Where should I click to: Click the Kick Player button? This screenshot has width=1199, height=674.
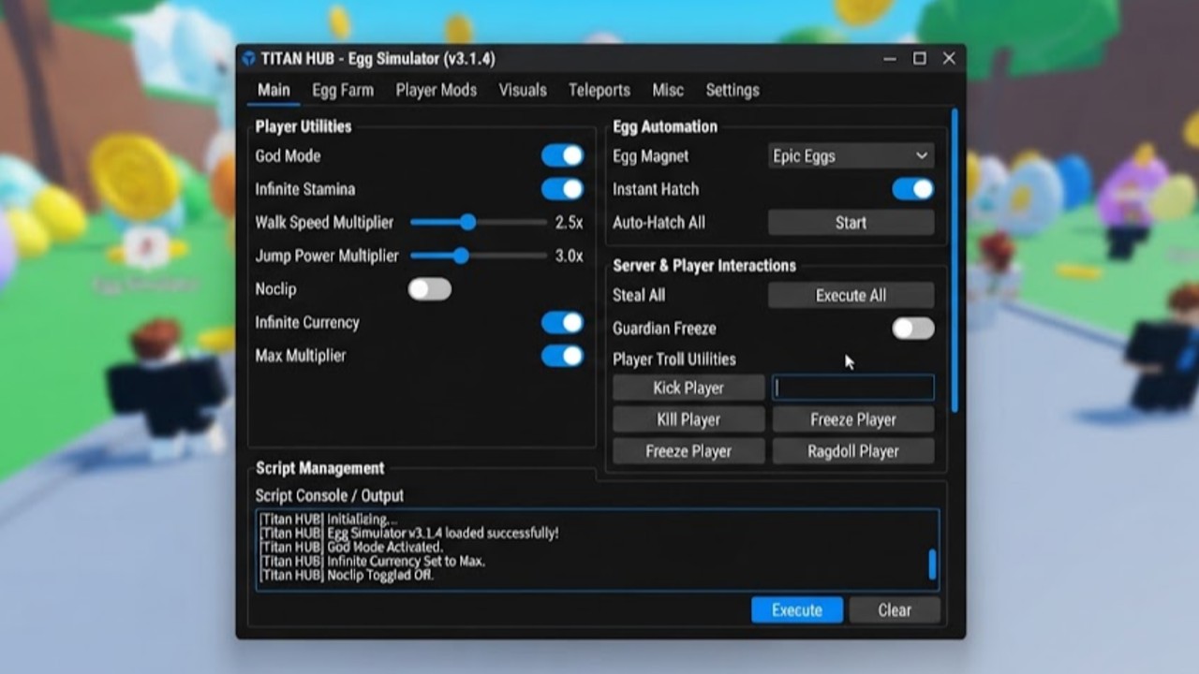(688, 388)
